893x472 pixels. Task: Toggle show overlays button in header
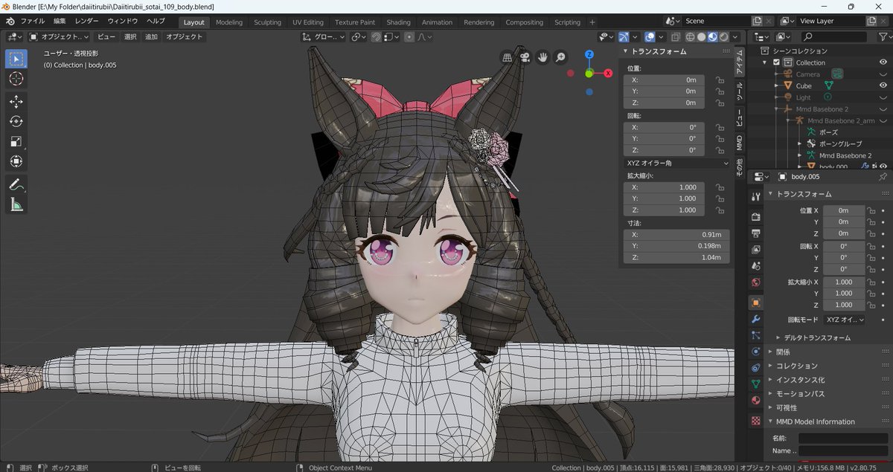(649, 36)
